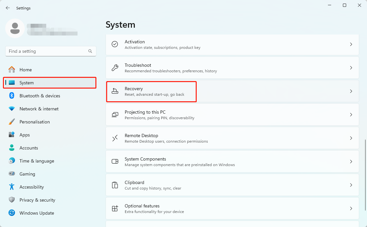Switch to Network & internet

coord(39,109)
